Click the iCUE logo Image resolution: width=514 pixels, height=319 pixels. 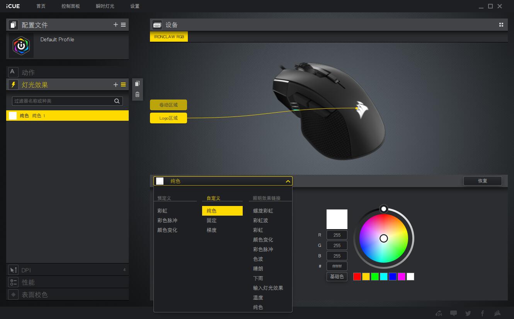point(13,6)
